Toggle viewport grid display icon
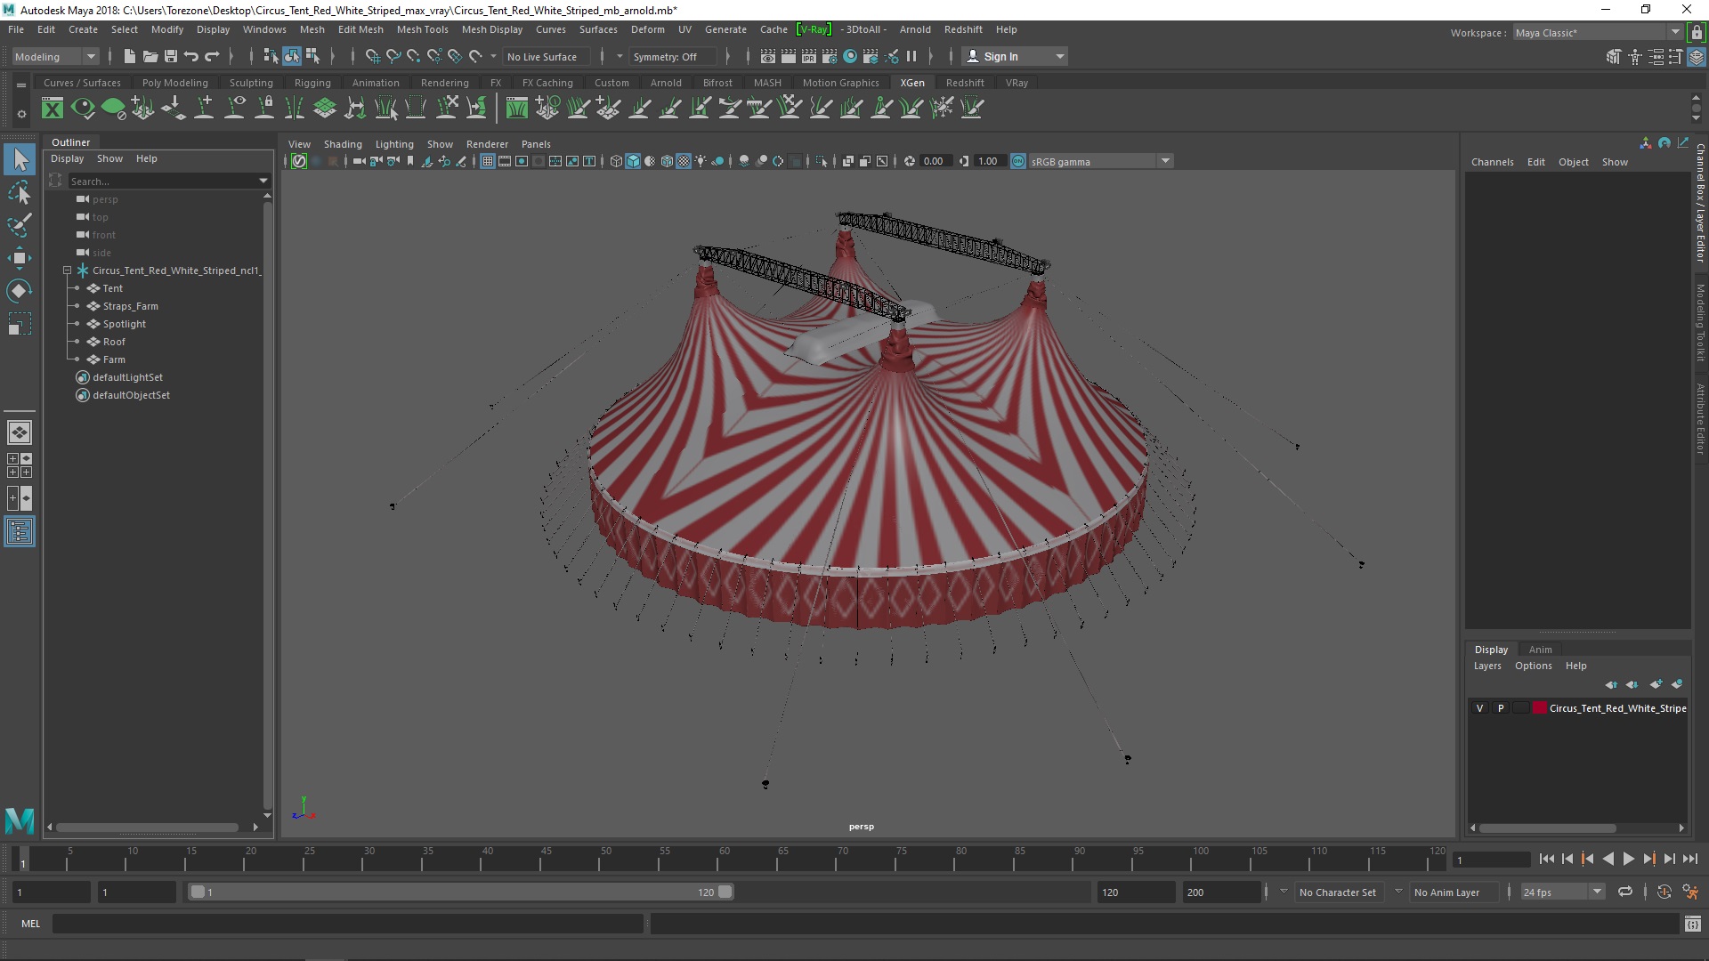Screen dimensions: 1709x961 point(488,161)
